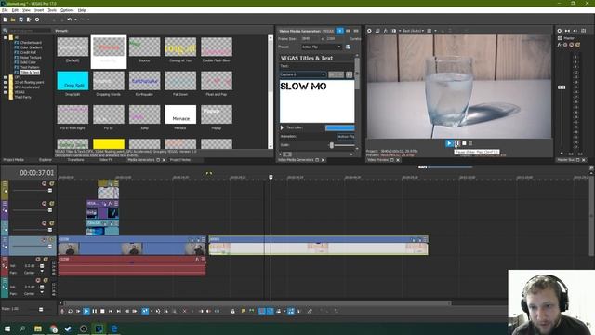Click Pause button under the video preview

click(x=456, y=143)
